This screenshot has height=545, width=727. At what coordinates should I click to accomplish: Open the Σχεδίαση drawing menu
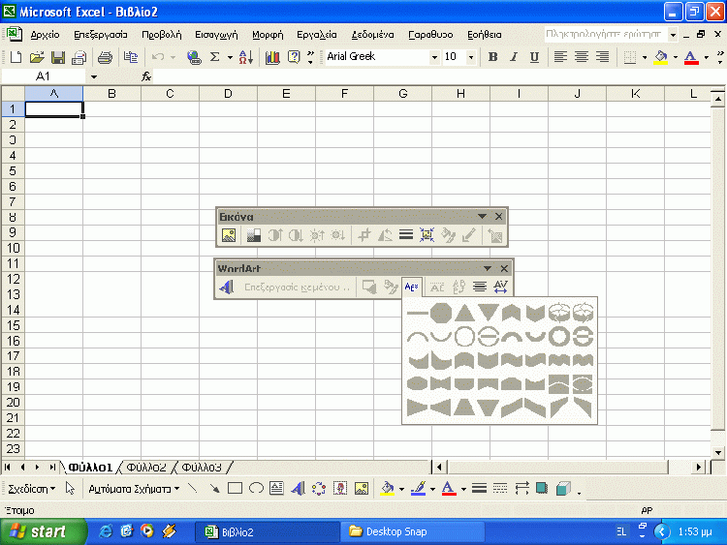32,489
